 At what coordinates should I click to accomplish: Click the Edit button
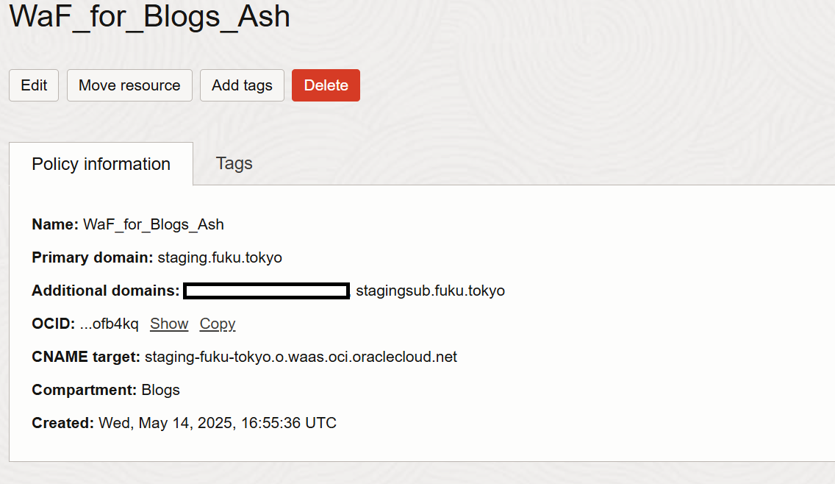[34, 85]
